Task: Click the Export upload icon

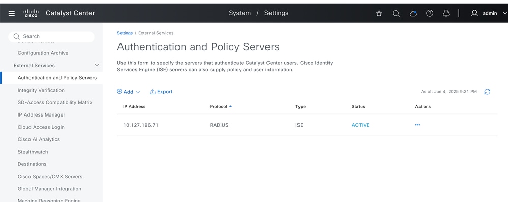Action: (152, 92)
